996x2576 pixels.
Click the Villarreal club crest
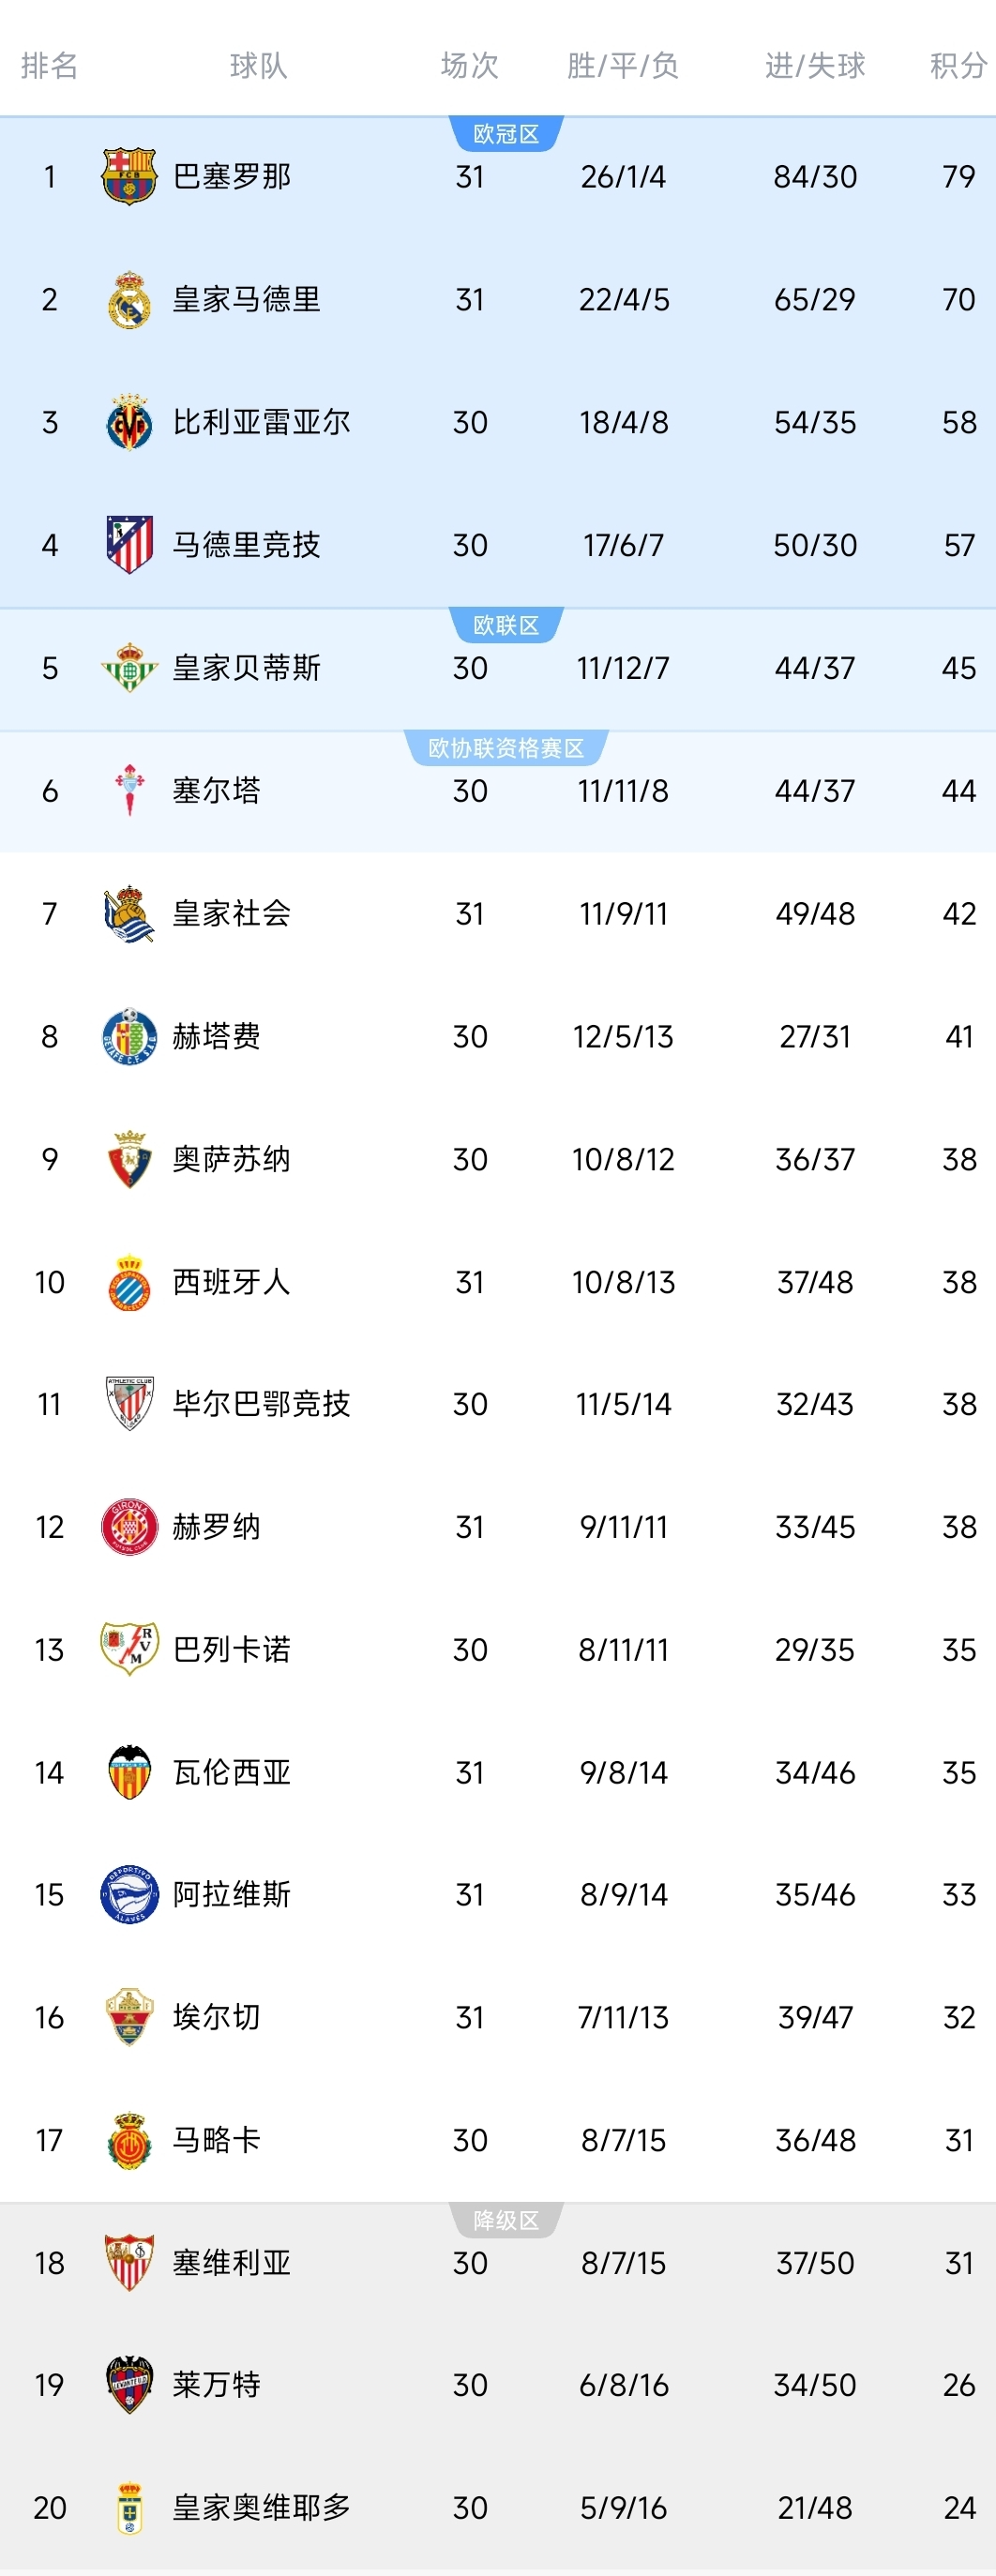coord(128,422)
